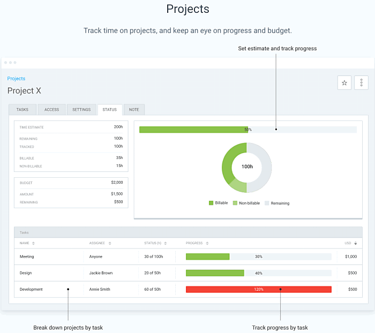Sort tasks by USD column arrow
Viewport: 375px width, 333px height.
point(355,243)
